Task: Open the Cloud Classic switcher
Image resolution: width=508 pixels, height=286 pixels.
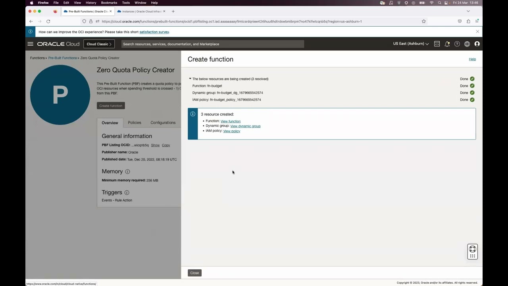Action: (x=99, y=44)
